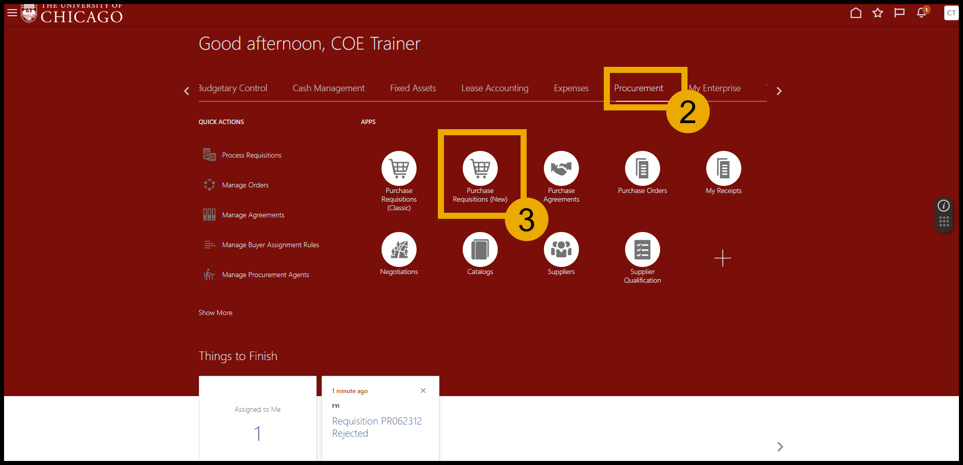Click Show More link
963x465 pixels.
[x=215, y=313]
